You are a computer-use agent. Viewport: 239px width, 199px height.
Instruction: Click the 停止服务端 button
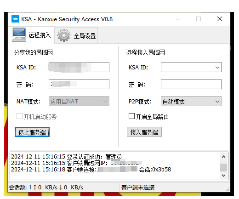[x=32, y=132]
